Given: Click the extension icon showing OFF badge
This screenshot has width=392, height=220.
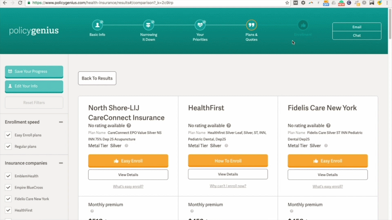Looking at the screenshot, I should pos(326,3).
